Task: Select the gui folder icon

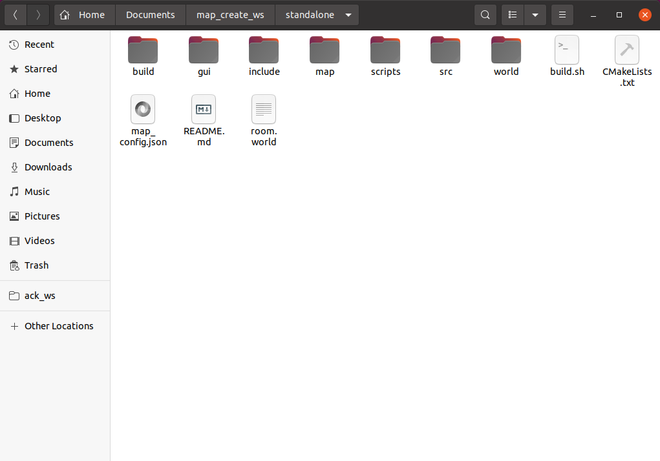Action: [204, 50]
